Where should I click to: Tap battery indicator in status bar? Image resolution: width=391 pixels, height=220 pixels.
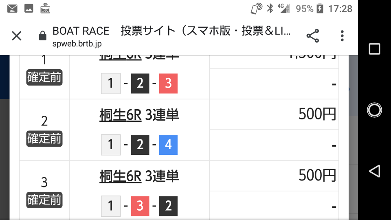pyautogui.click(x=320, y=9)
